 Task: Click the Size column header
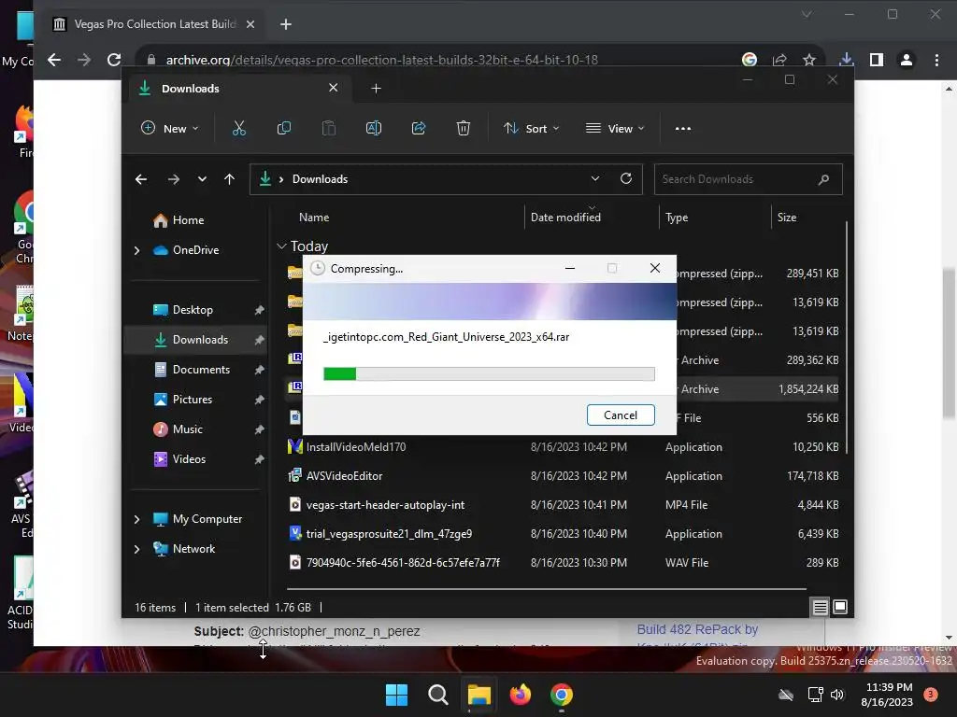(x=787, y=218)
